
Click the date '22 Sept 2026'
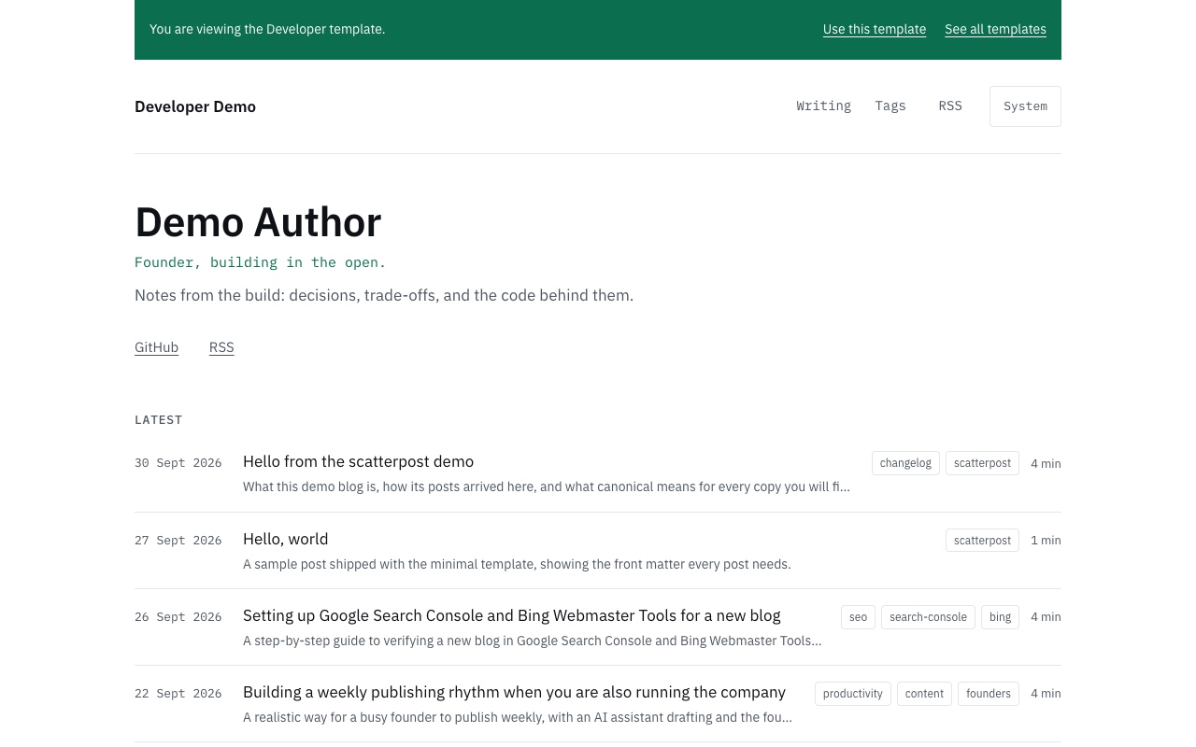[178, 694]
